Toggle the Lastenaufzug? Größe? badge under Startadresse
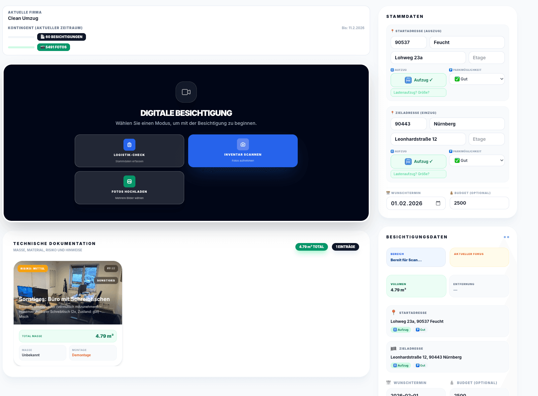 coord(419,92)
